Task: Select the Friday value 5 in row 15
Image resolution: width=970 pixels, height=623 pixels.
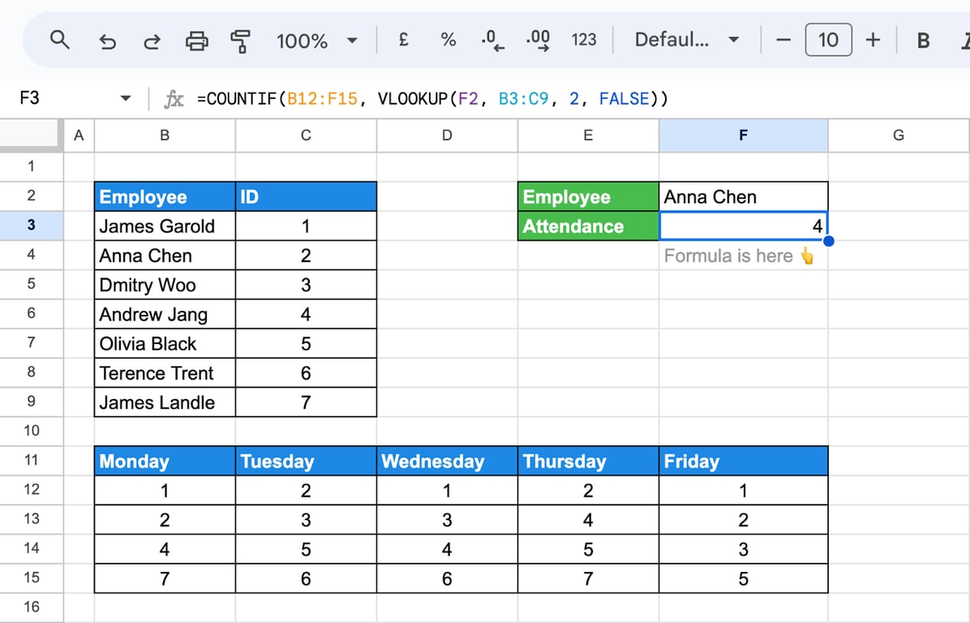Action: tap(743, 578)
